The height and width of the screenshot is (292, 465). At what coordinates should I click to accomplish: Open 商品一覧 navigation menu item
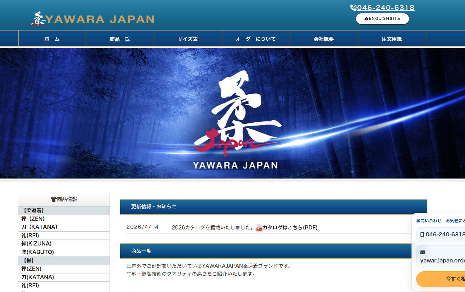coord(120,39)
